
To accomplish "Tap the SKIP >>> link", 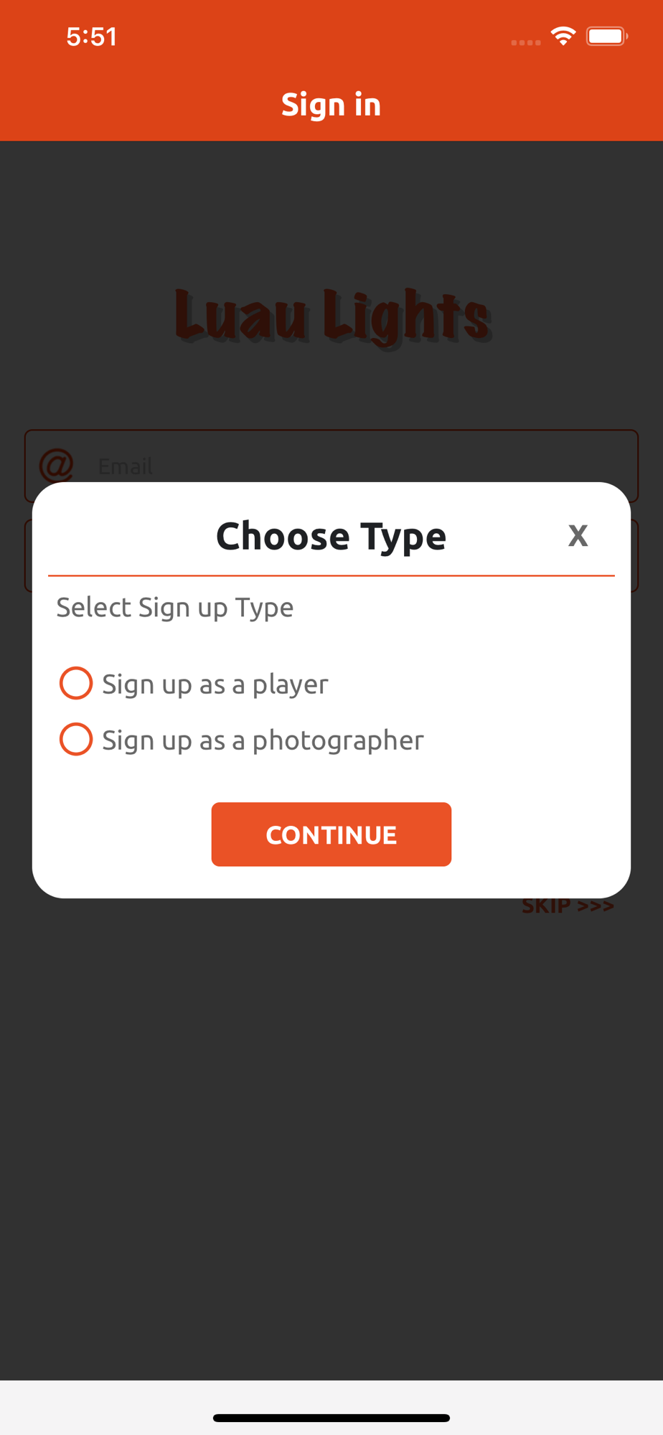I will pyautogui.click(x=568, y=906).
